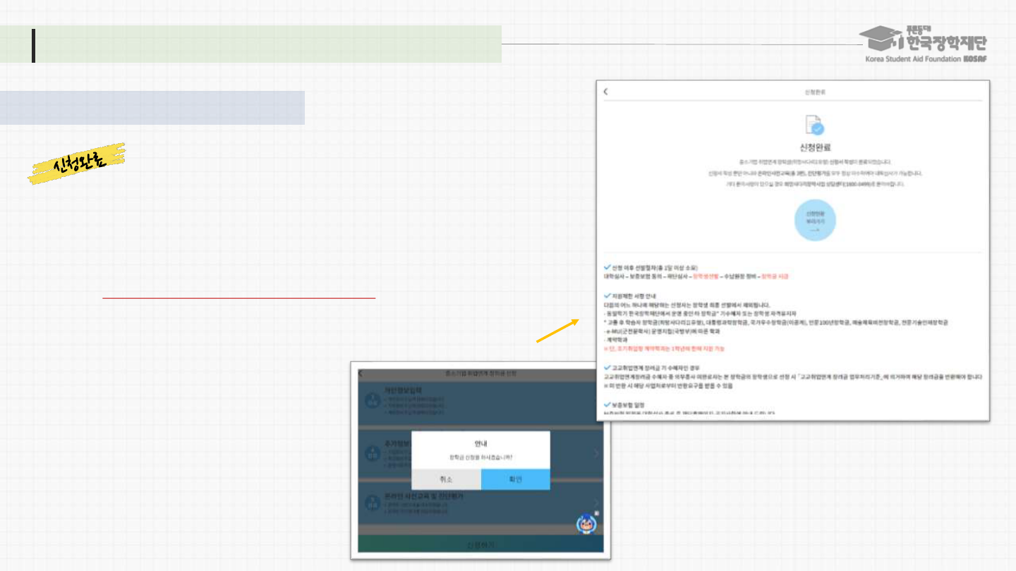Select the '고교취업연계 장려금 기 수혜자인 경우' line
Viewport: 1016px width, 571px height.
pos(651,368)
